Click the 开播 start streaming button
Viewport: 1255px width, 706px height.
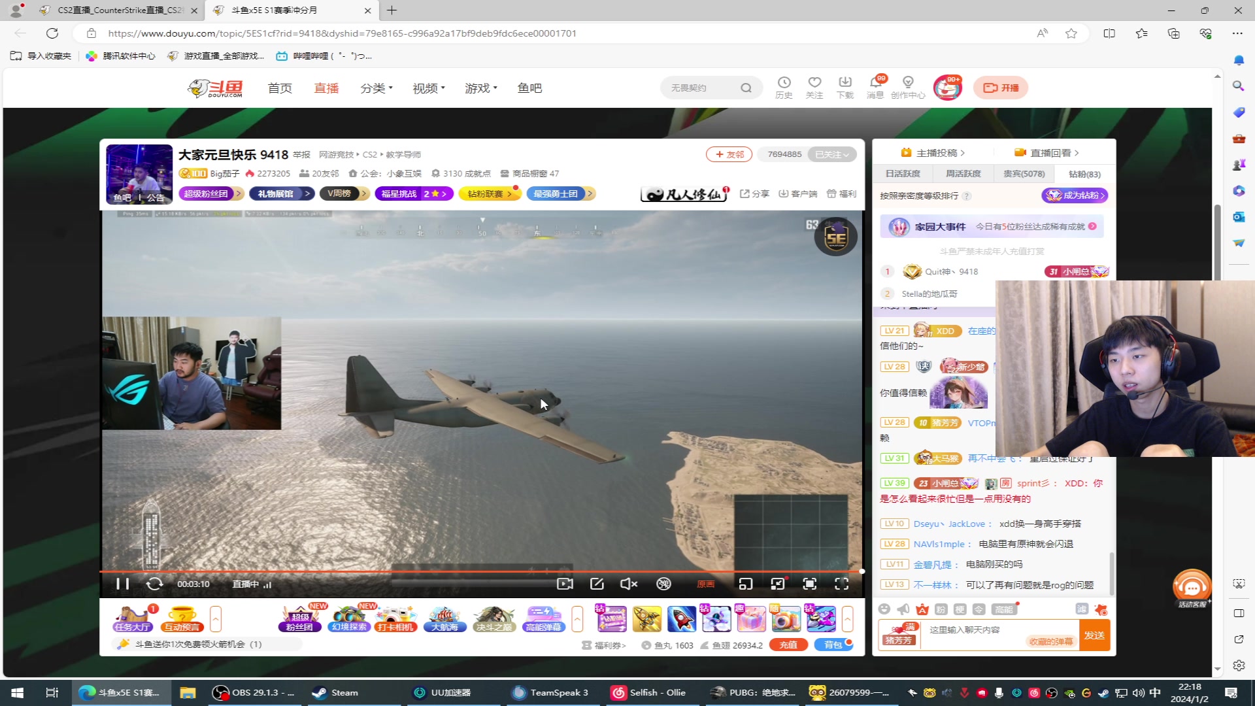[x=1001, y=88]
